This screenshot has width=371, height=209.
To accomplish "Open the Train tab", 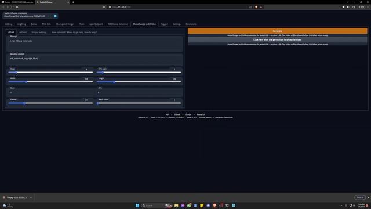I will pos(82,24).
